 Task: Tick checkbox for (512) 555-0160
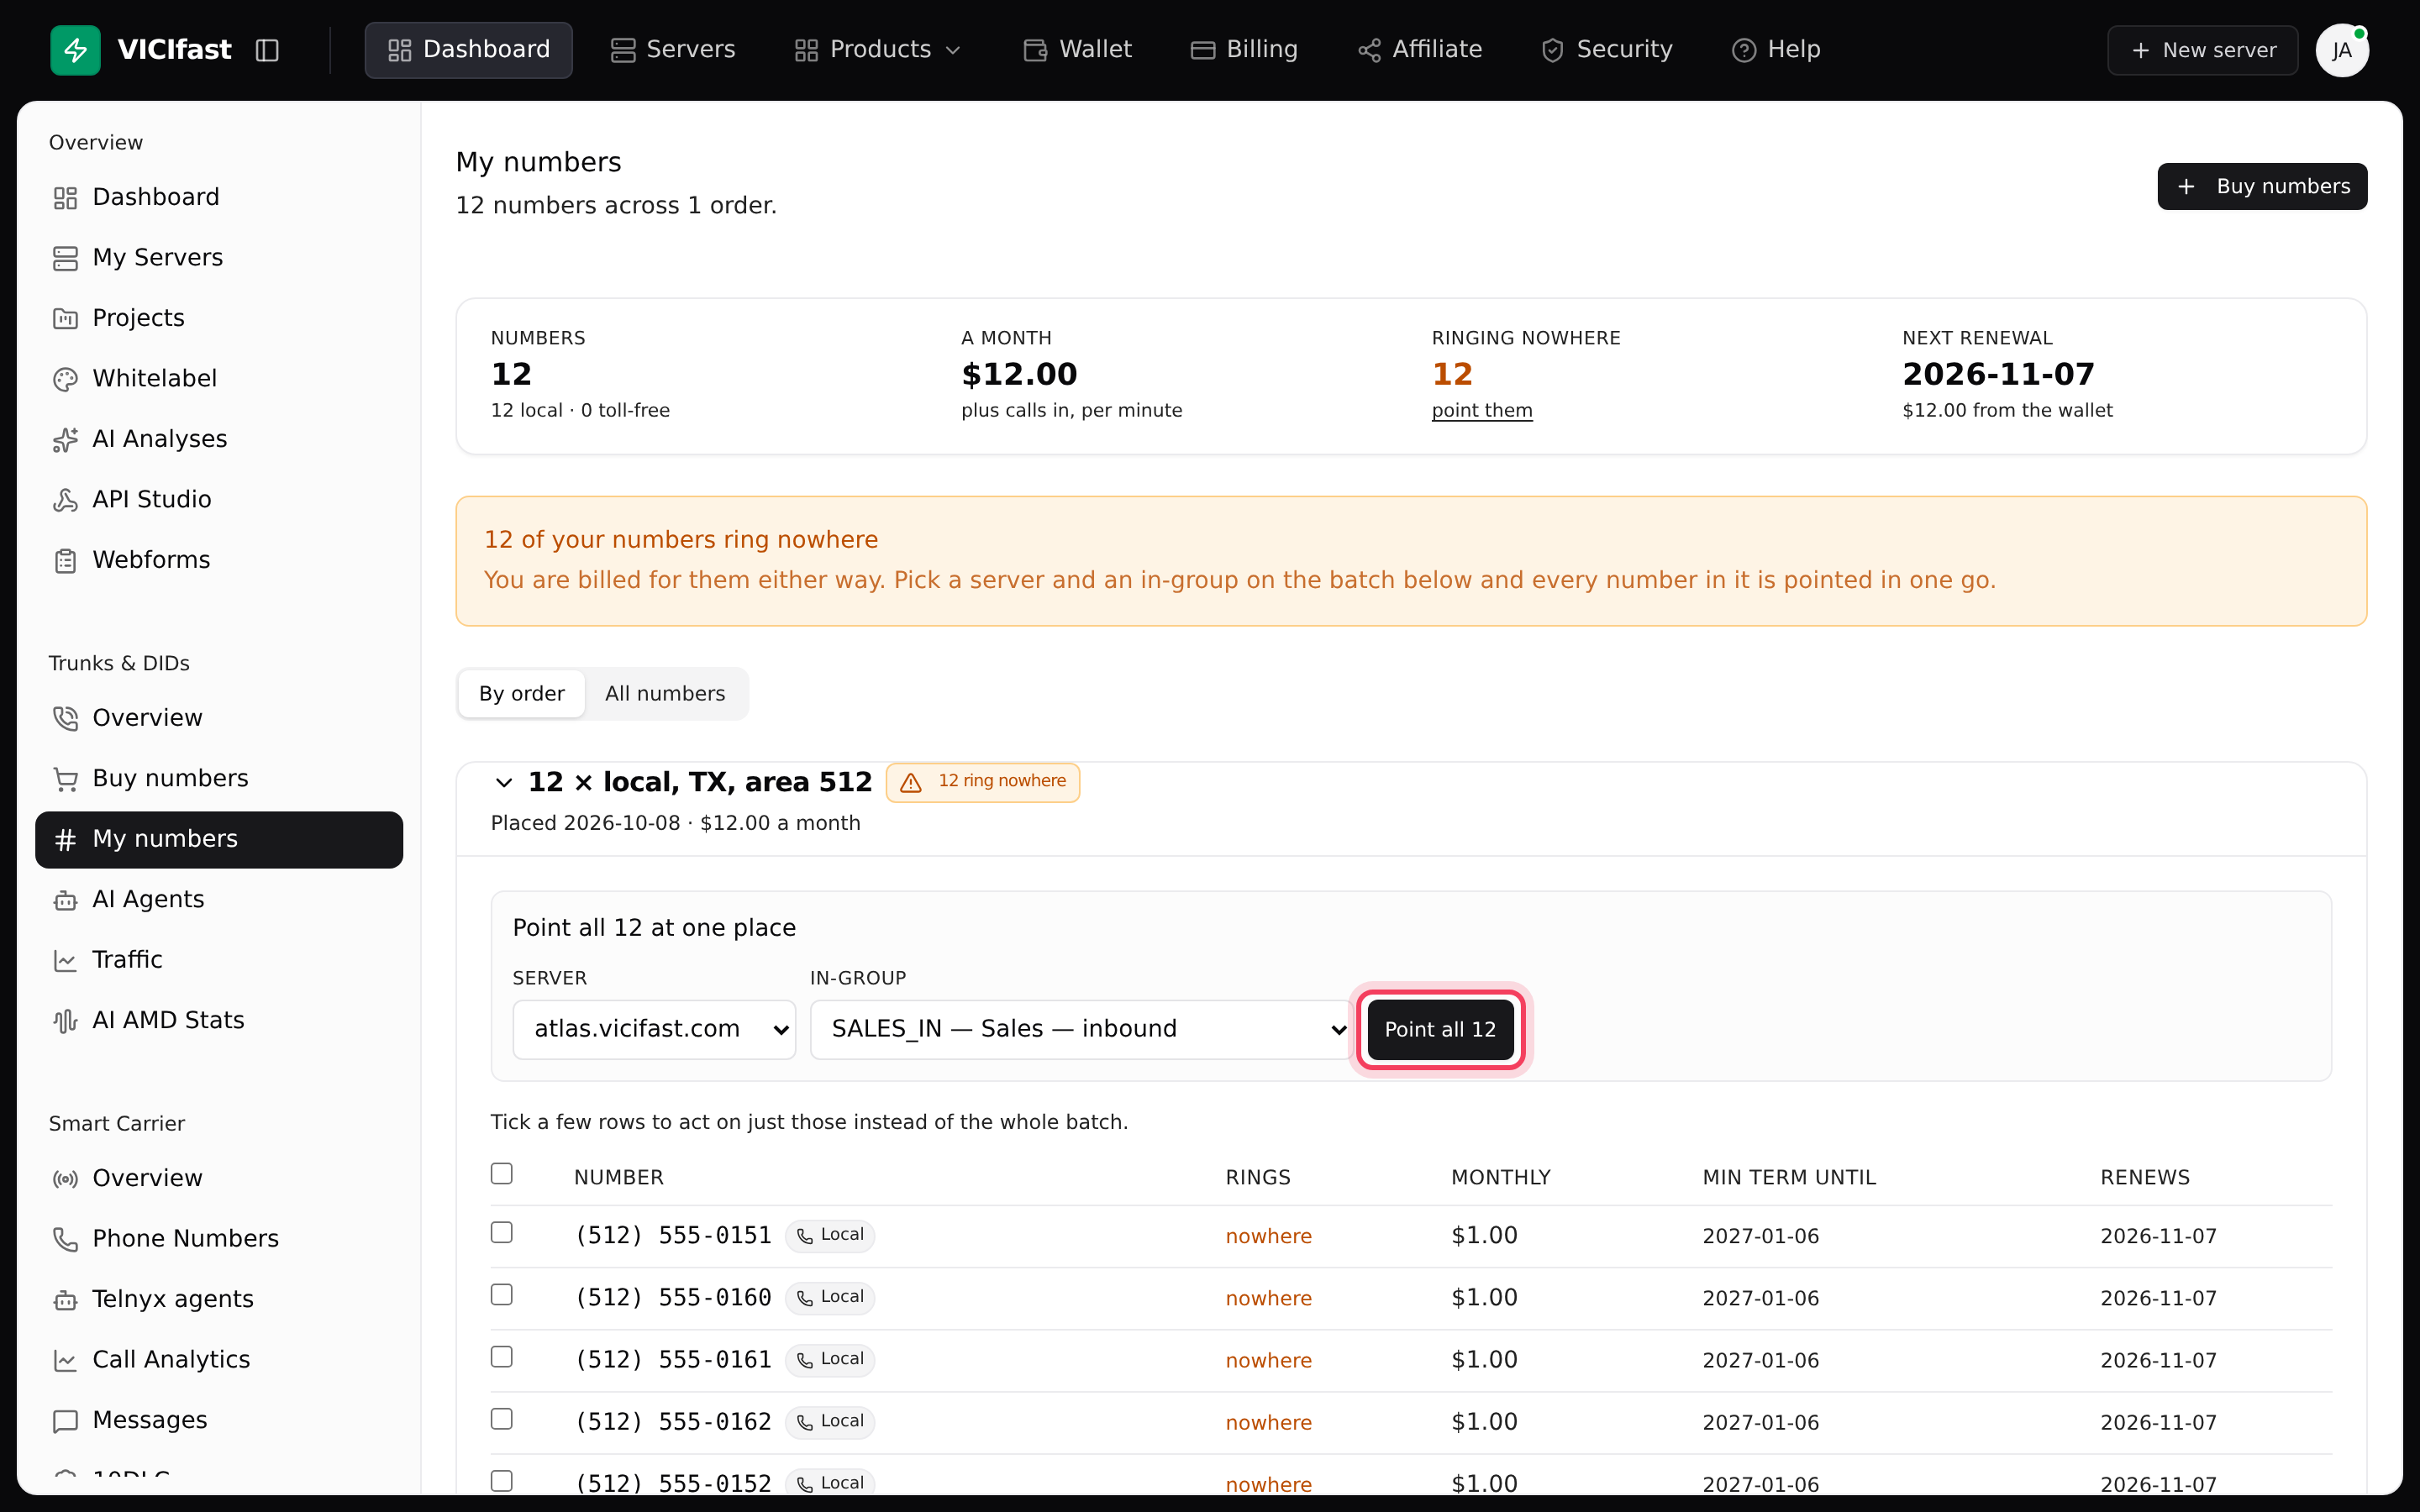[x=502, y=1294]
